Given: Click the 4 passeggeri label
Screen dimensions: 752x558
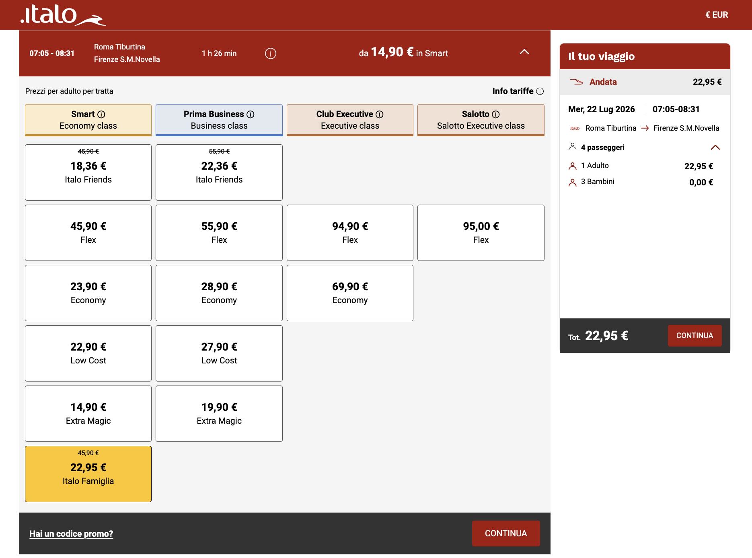Looking at the screenshot, I should coord(603,148).
